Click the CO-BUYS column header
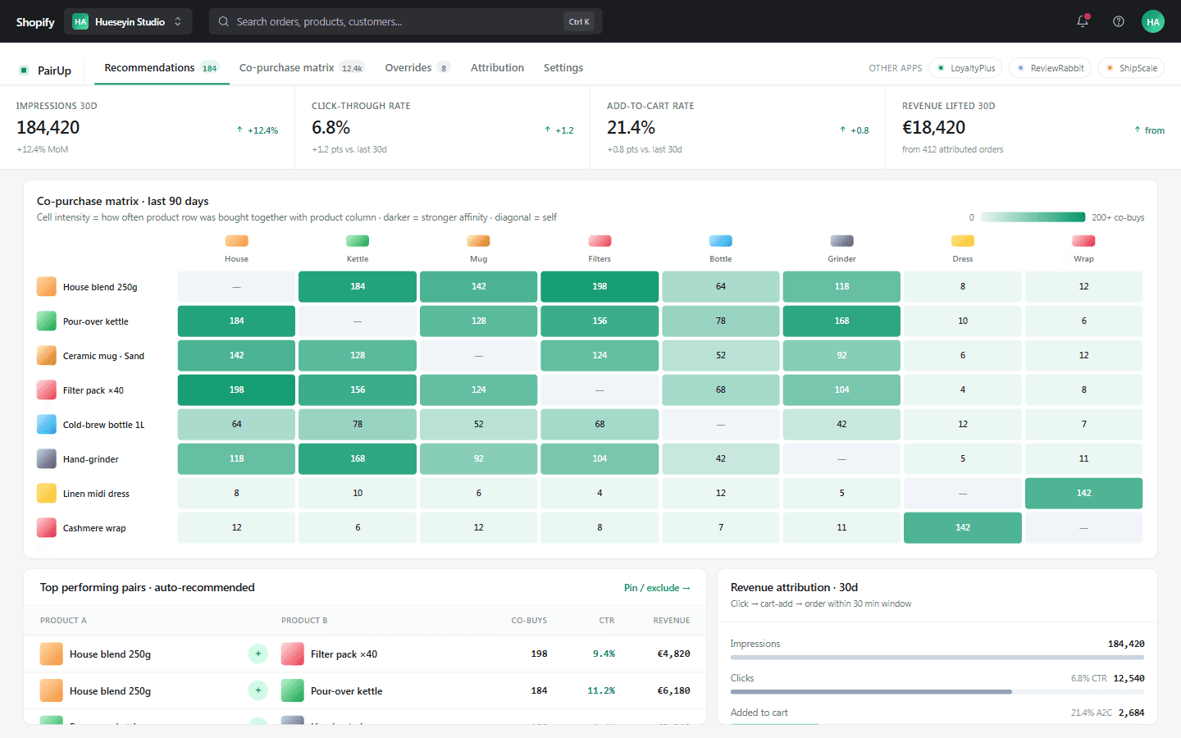Image resolution: width=1181 pixels, height=738 pixels. [529, 621]
